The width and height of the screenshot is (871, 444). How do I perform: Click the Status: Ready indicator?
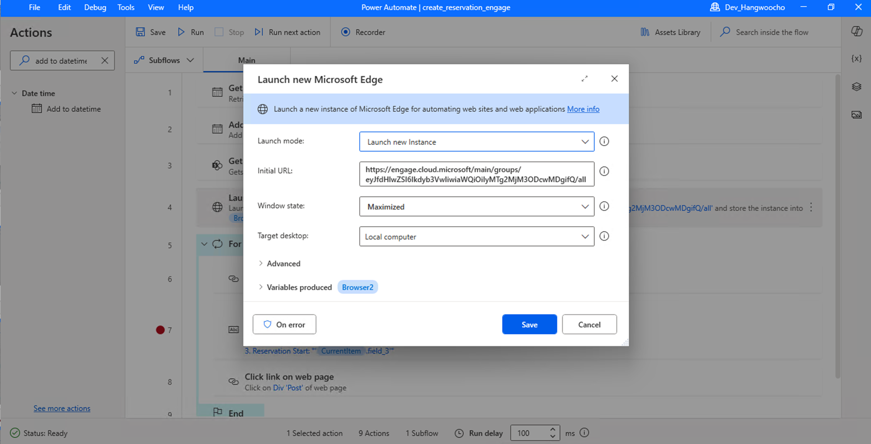39,433
